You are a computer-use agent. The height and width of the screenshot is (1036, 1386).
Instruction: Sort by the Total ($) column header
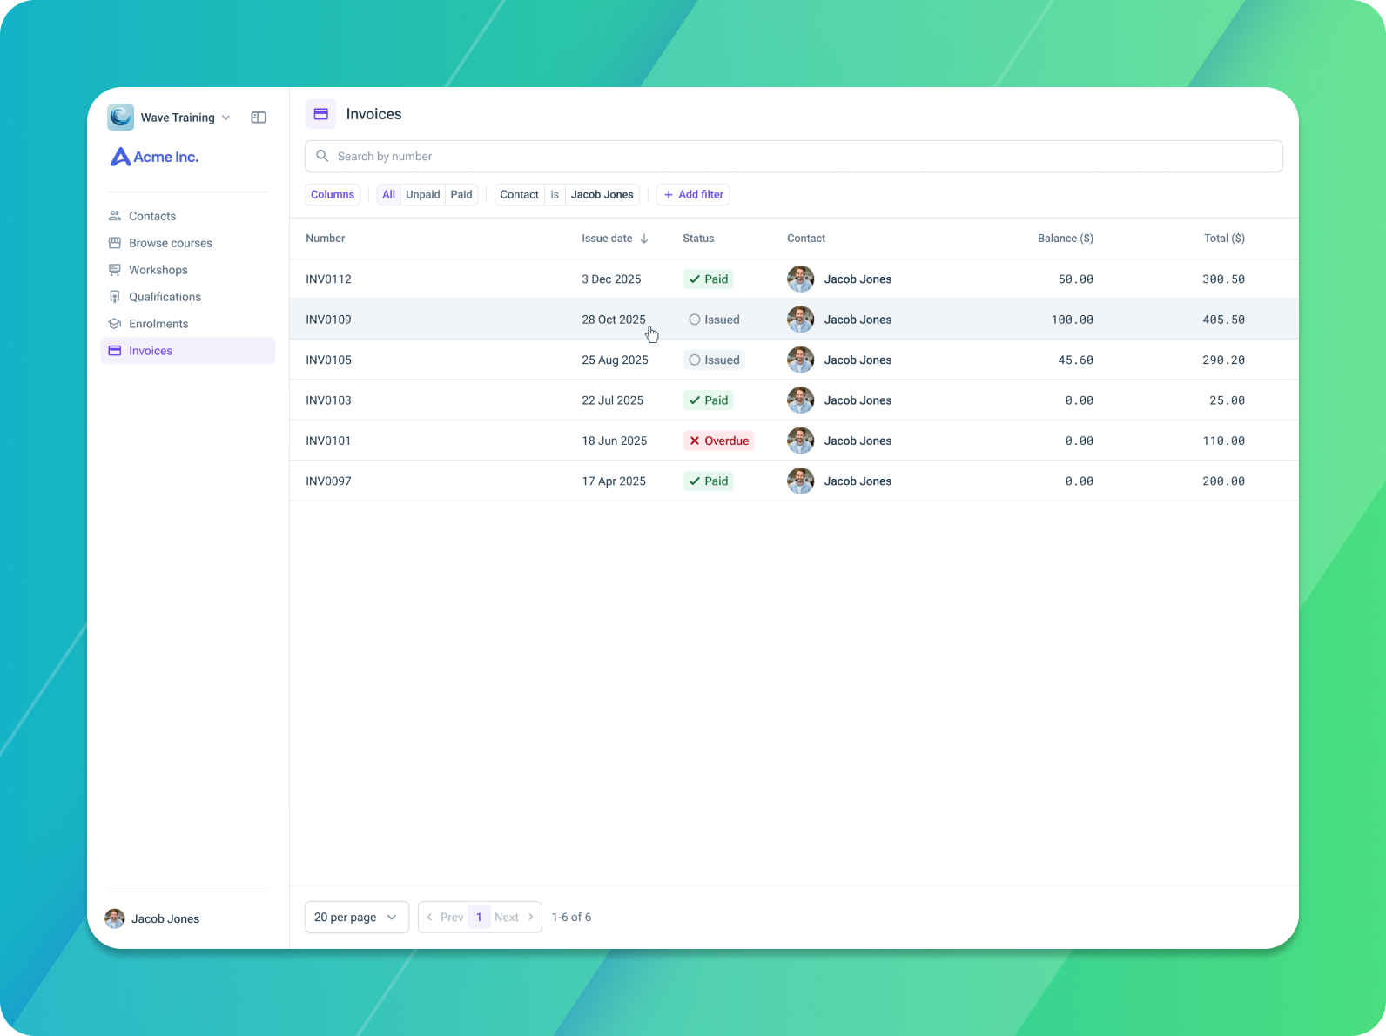[1224, 239]
